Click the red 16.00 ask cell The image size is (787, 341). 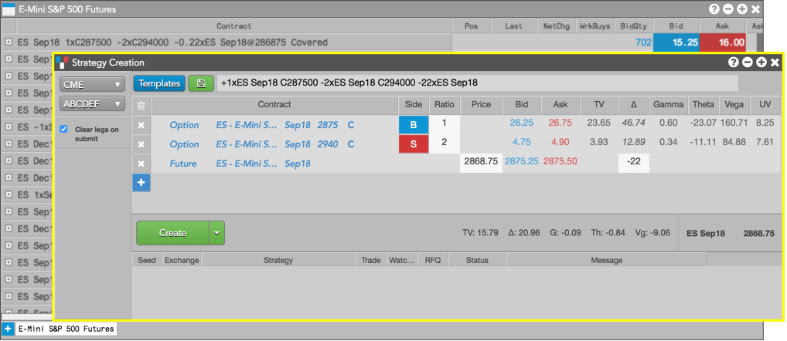point(722,42)
